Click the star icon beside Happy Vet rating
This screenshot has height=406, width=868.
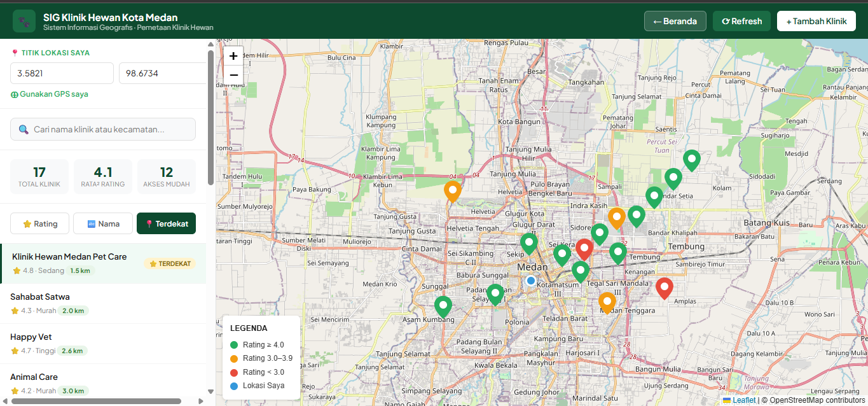tap(15, 351)
